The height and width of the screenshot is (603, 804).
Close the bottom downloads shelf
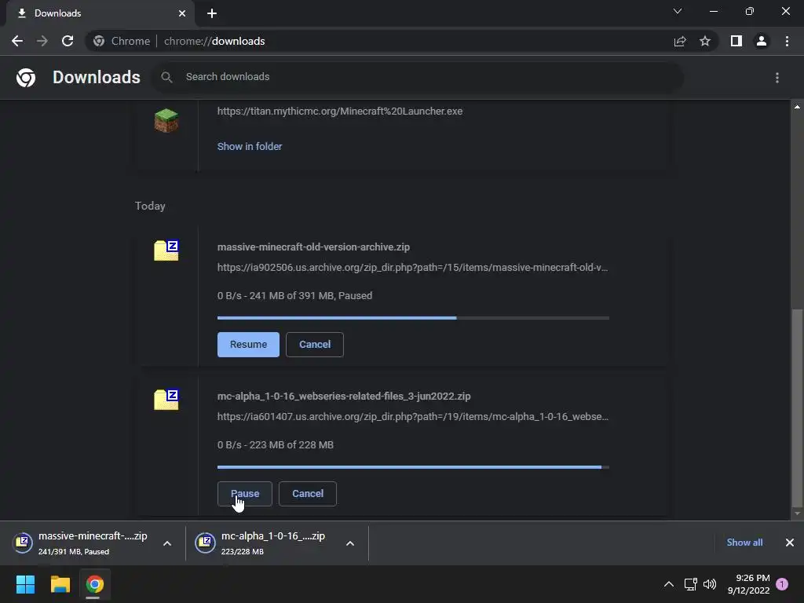point(790,543)
